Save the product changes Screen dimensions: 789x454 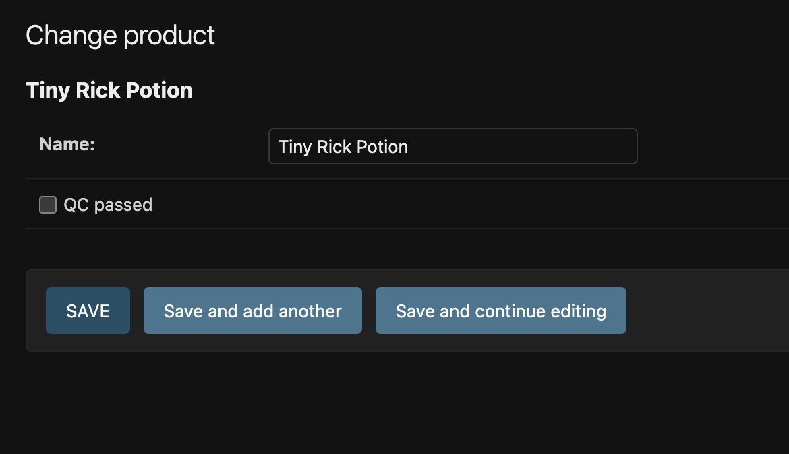click(88, 311)
